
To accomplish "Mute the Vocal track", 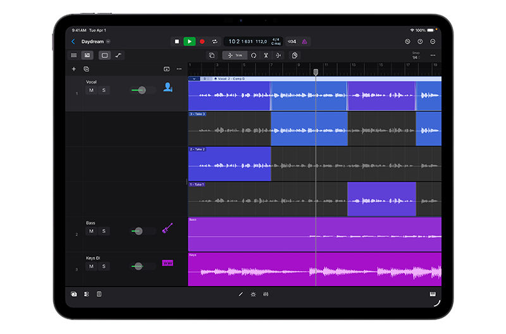I will pyautogui.click(x=91, y=90).
